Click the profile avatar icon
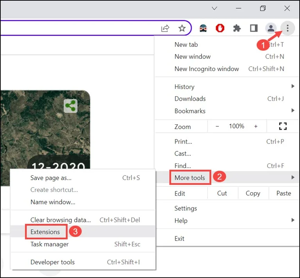 (x=271, y=28)
